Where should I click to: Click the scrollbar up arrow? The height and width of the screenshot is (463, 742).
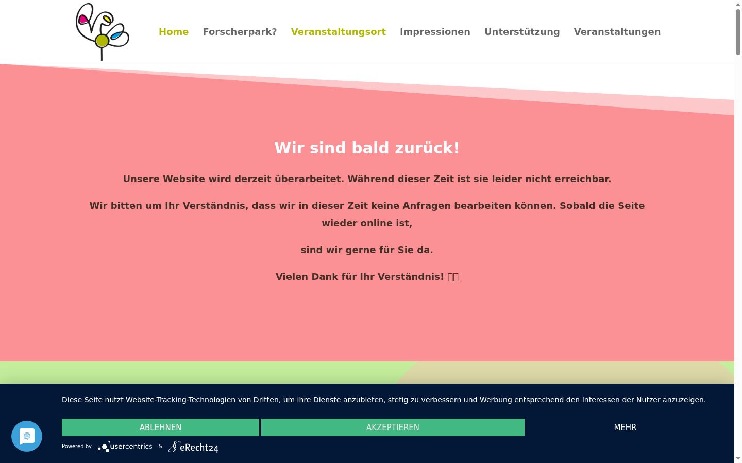click(738, 4)
